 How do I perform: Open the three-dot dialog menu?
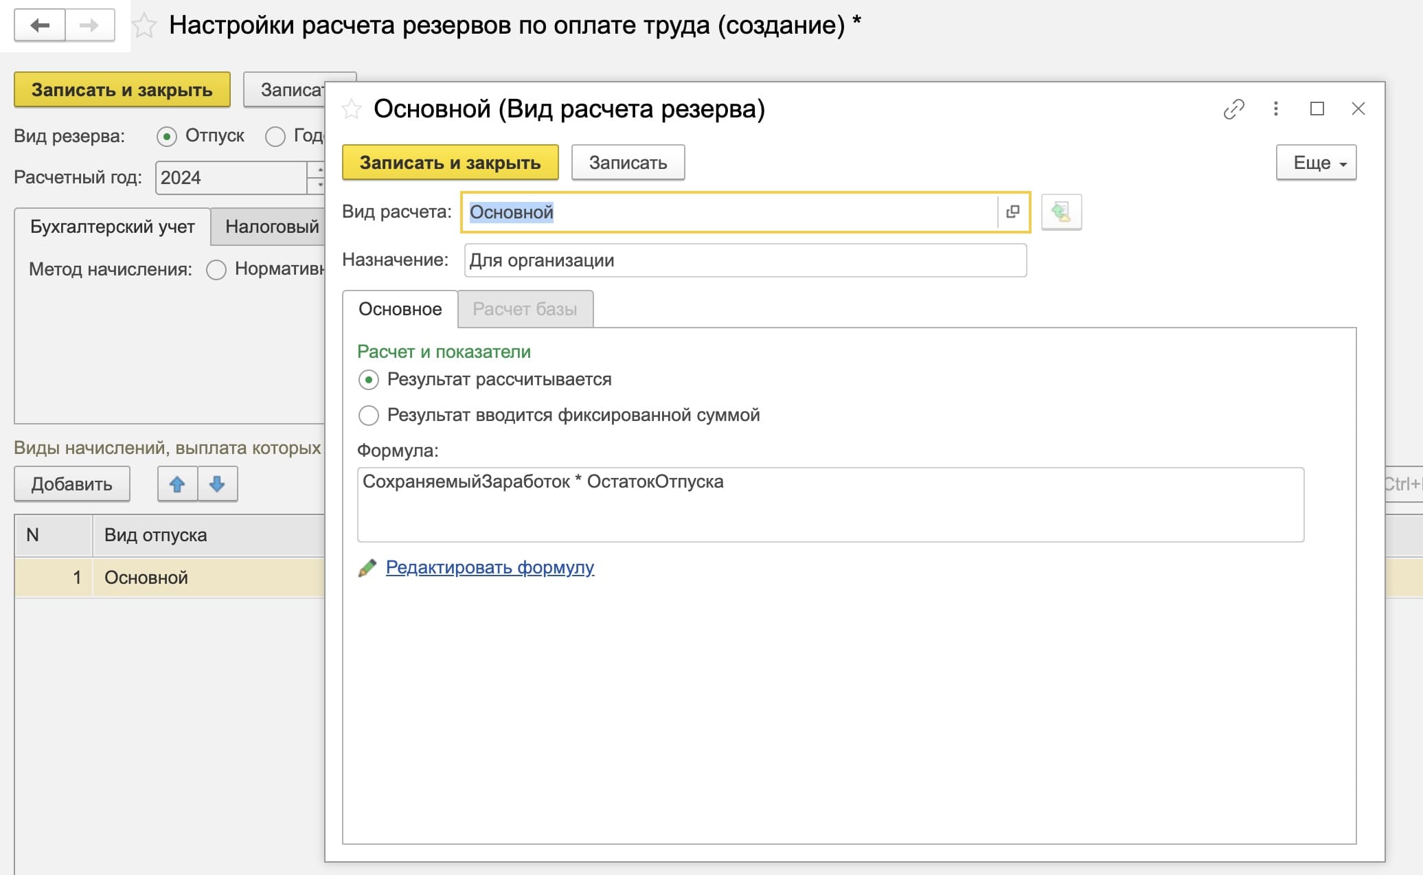(x=1275, y=109)
